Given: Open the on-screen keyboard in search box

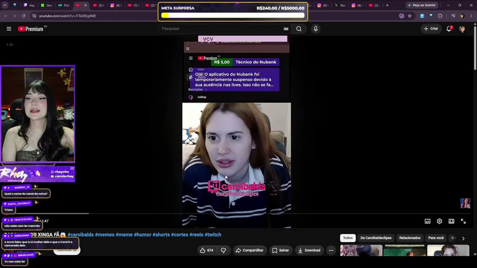Looking at the screenshot, I should 286,29.
